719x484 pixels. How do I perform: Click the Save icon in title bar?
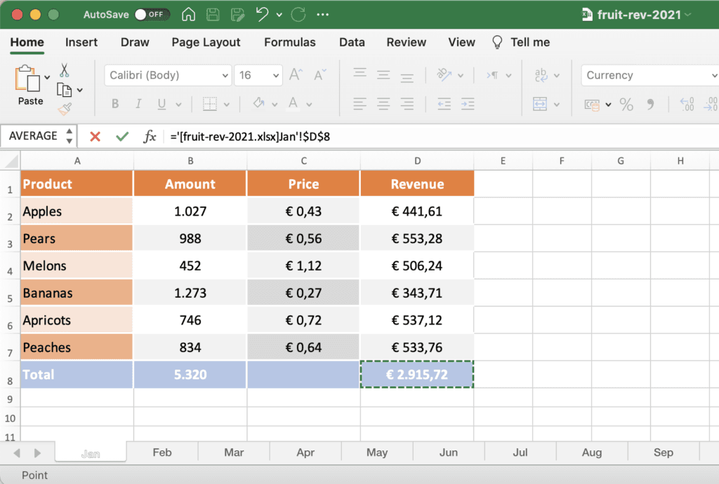pos(213,14)
